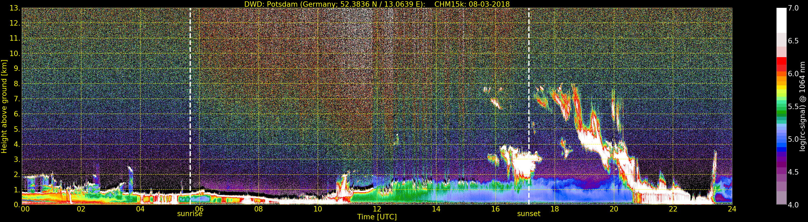This screenshot has width=808, height=222.
Task: Click the '12.' height axis tick label
Action: (x=15, y=23)
